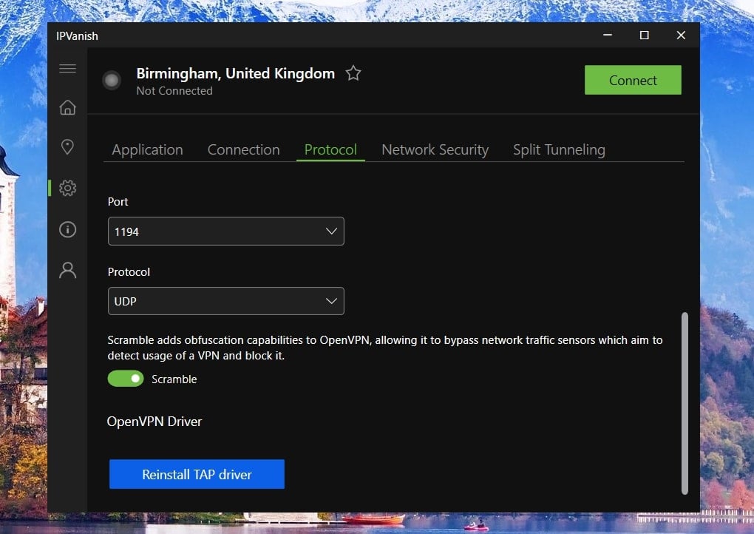Maximize the IPVanish window

coord(644,36)
